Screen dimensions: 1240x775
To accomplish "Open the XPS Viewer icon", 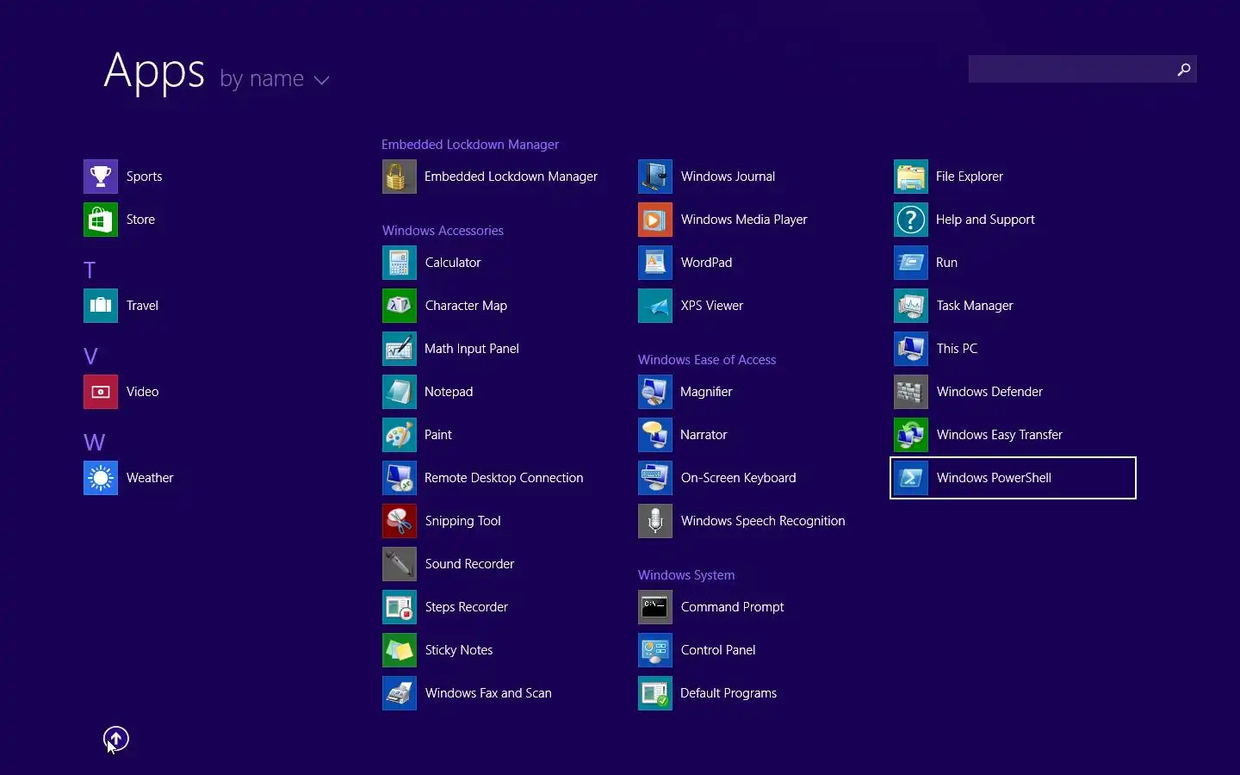I will [x=655, y=306].
